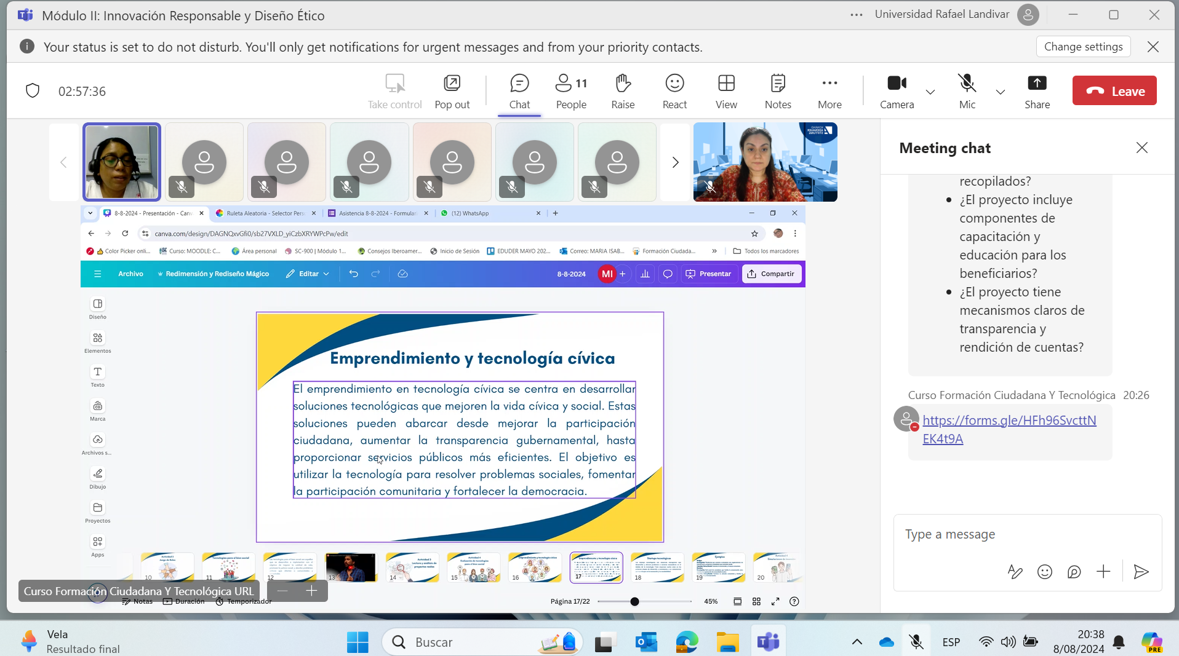Leave the meeting

click(1114, 91)
